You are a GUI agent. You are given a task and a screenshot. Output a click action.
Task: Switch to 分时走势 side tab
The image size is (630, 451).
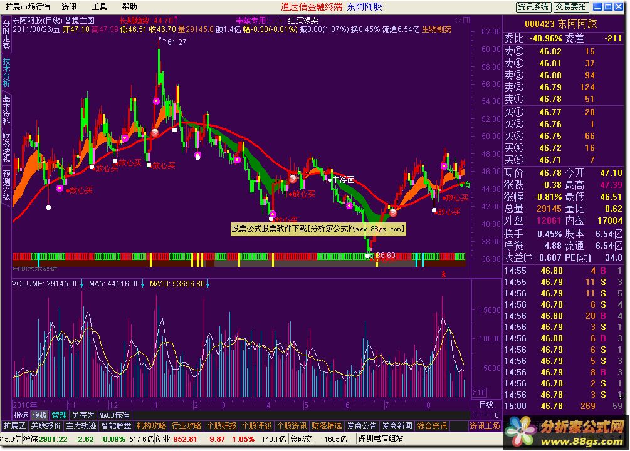click(x=6, y=34)
